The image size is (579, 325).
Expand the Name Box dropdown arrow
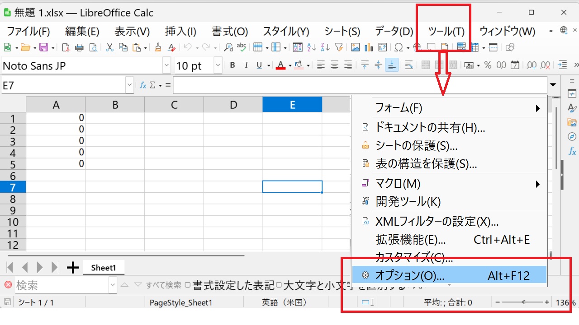pyautogui.click(x=130, y=85)
